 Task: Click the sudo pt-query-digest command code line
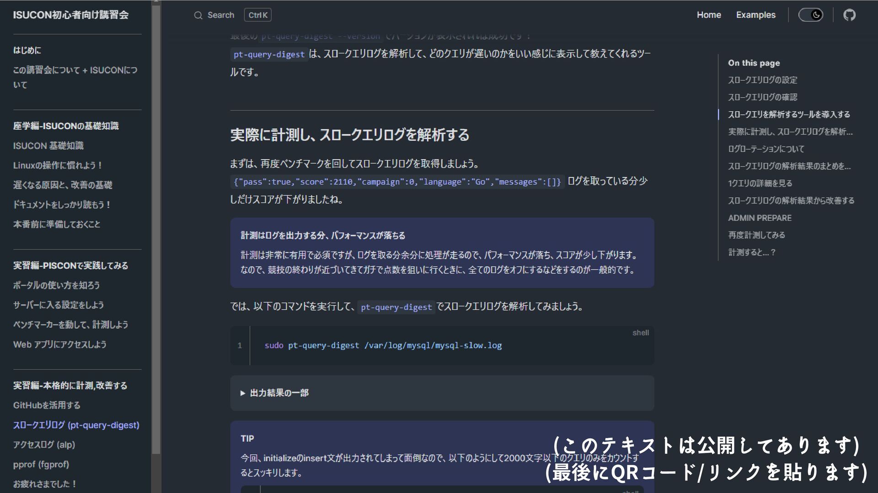(383, 346)
